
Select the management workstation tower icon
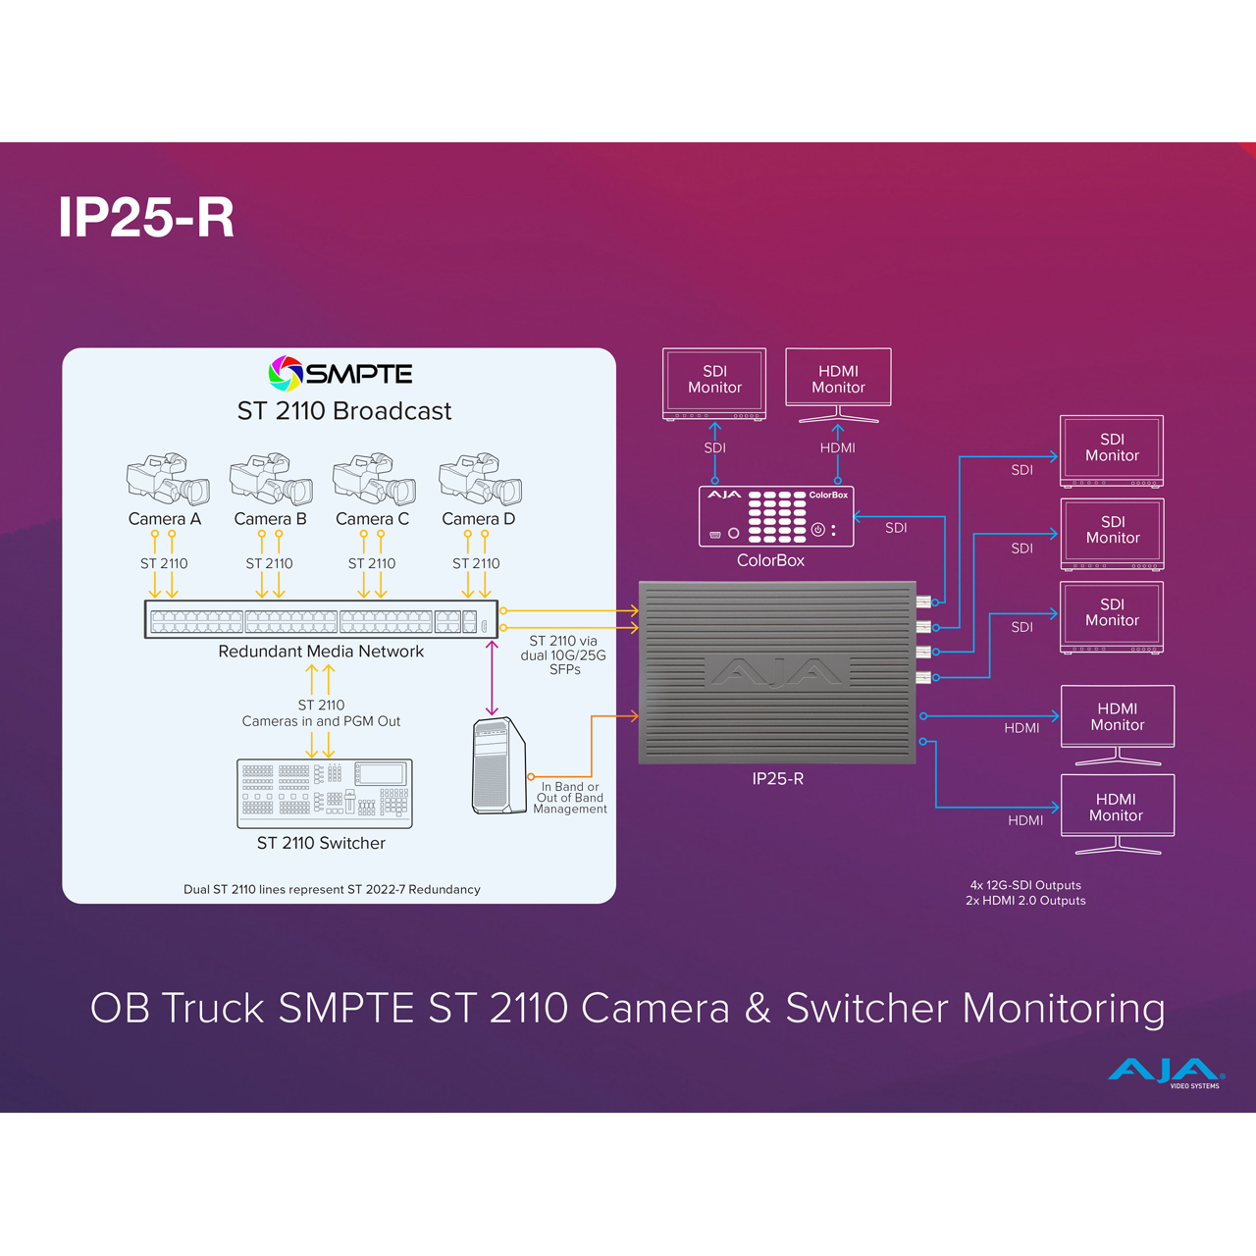498,766
